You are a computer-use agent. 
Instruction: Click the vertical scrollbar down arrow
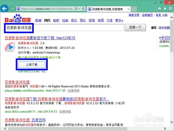pos(172,122)
